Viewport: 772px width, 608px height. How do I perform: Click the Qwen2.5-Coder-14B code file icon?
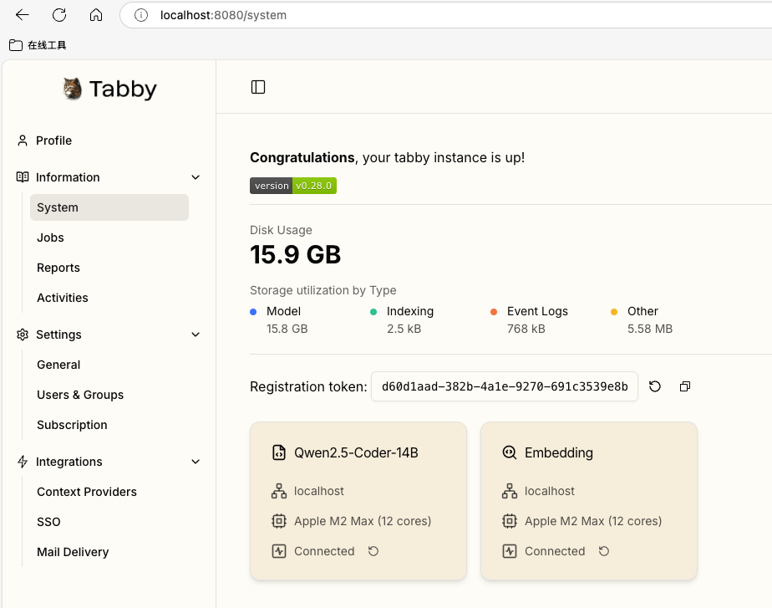pyautogui.click(x=279, y=452)
